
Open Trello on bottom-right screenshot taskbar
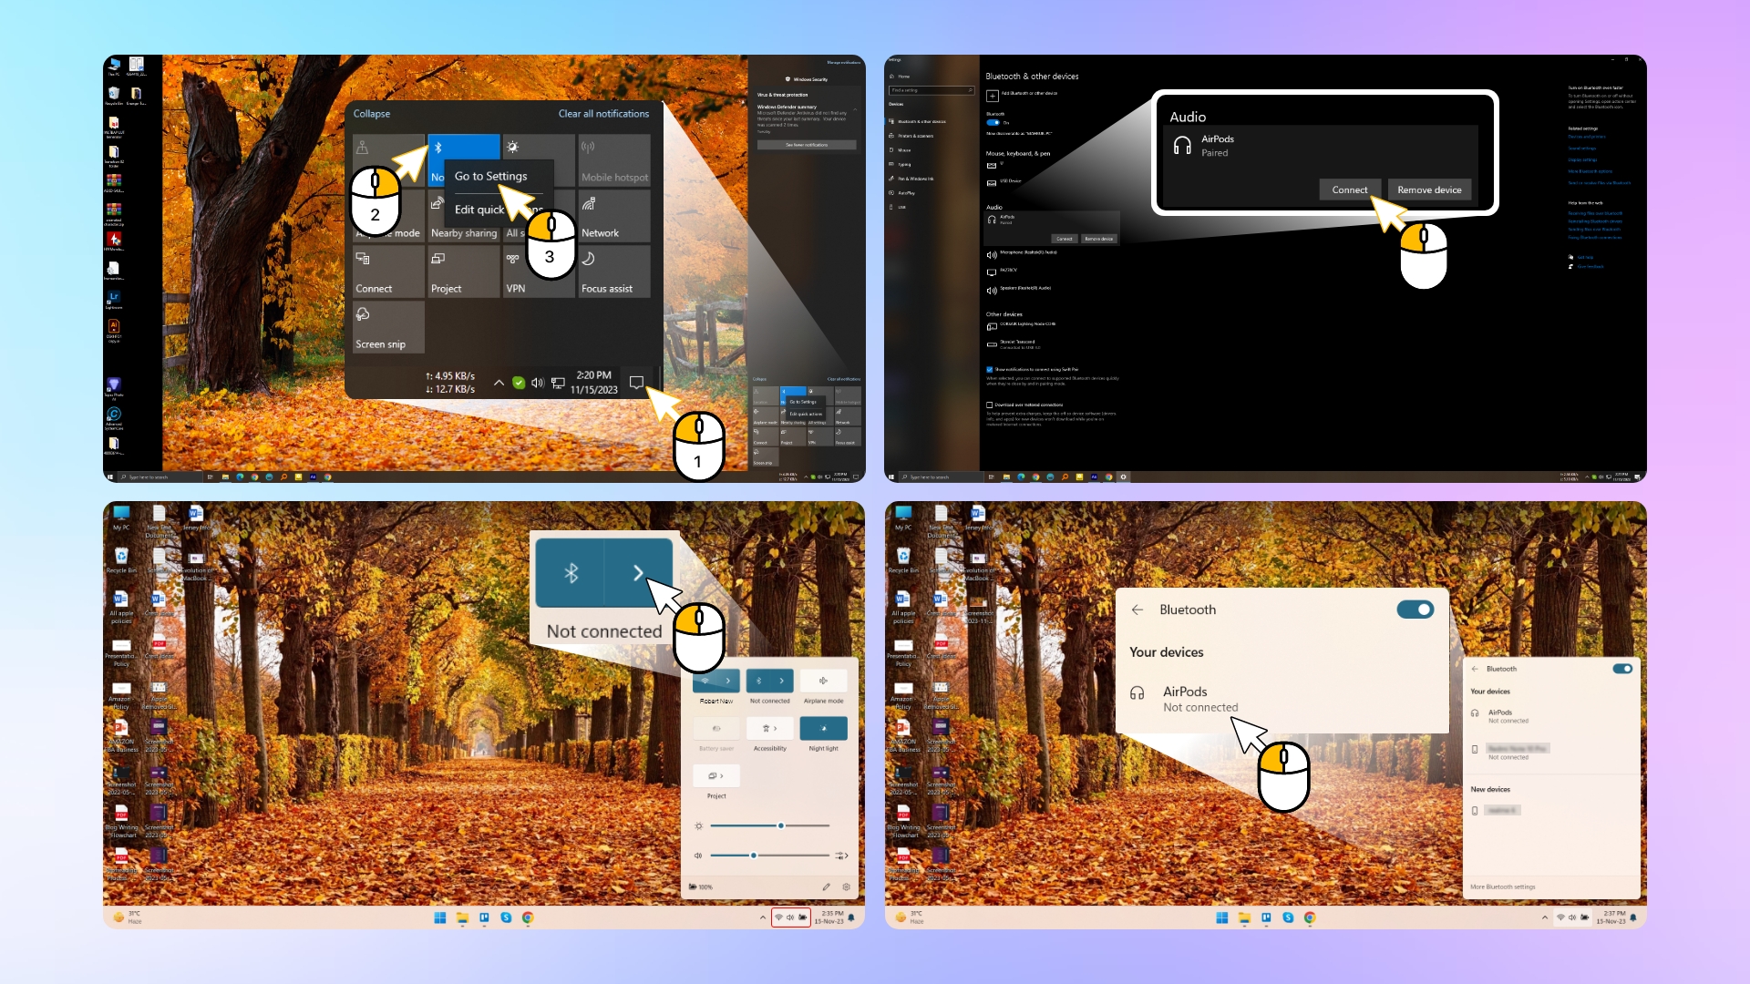tap(1266, 917)
